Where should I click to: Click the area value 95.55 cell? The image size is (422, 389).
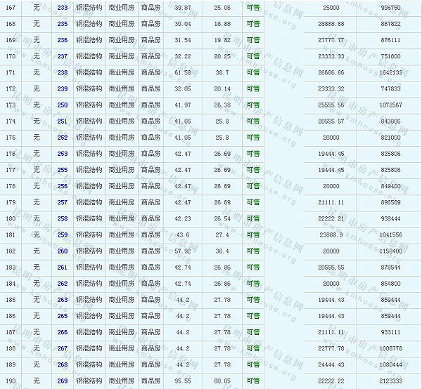[182, 381]
